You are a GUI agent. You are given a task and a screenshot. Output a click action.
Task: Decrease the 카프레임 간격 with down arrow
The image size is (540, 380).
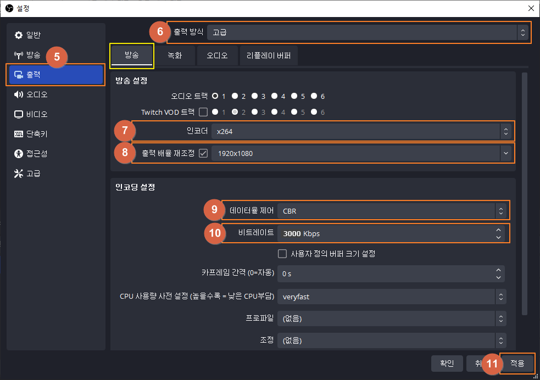tap(498, 277)
